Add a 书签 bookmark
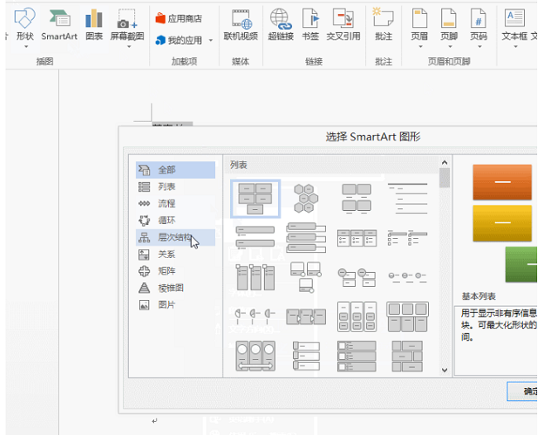This screenshot has width=538, height=435. (310, 25)
